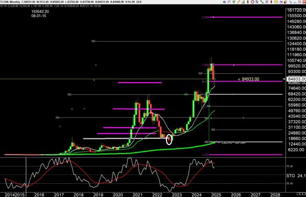
Task: Click the OHLC data line under the title
Action: point(50,6)
